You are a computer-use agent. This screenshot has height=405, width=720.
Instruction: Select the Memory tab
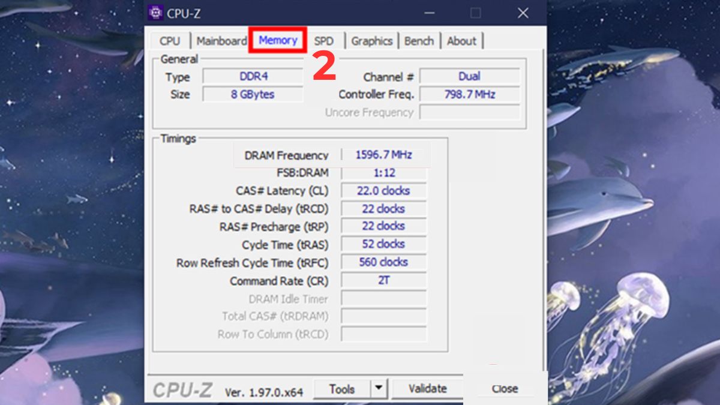coord(278,40)
